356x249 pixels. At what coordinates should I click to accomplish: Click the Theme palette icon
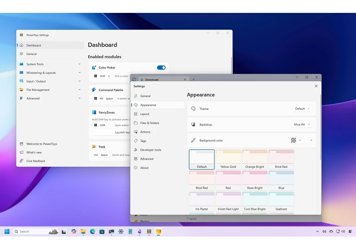tap(193, 108)
